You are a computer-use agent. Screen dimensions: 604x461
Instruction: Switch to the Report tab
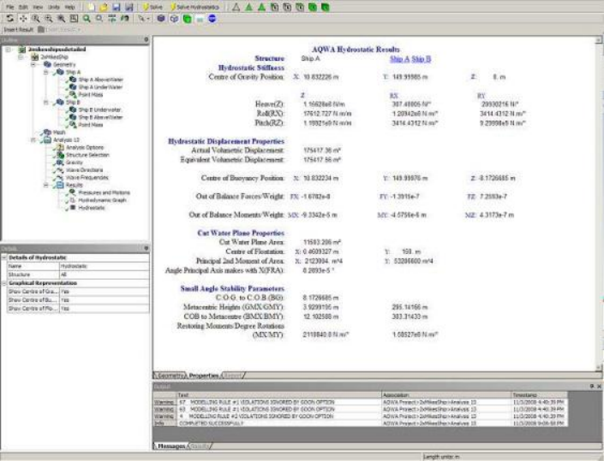233,375
